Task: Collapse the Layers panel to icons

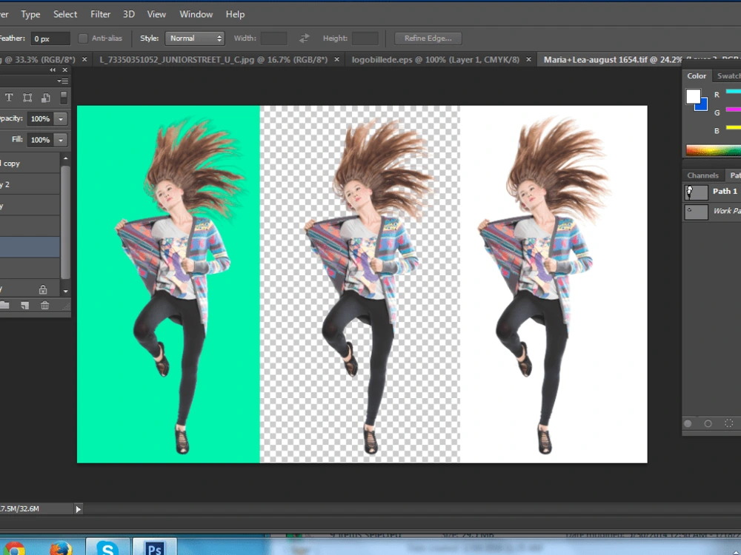Action: click(53, 70)
